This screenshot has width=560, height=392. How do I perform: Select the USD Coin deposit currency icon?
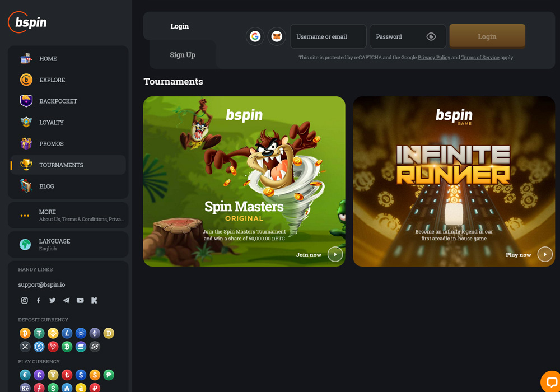click(x=39, y=347)
